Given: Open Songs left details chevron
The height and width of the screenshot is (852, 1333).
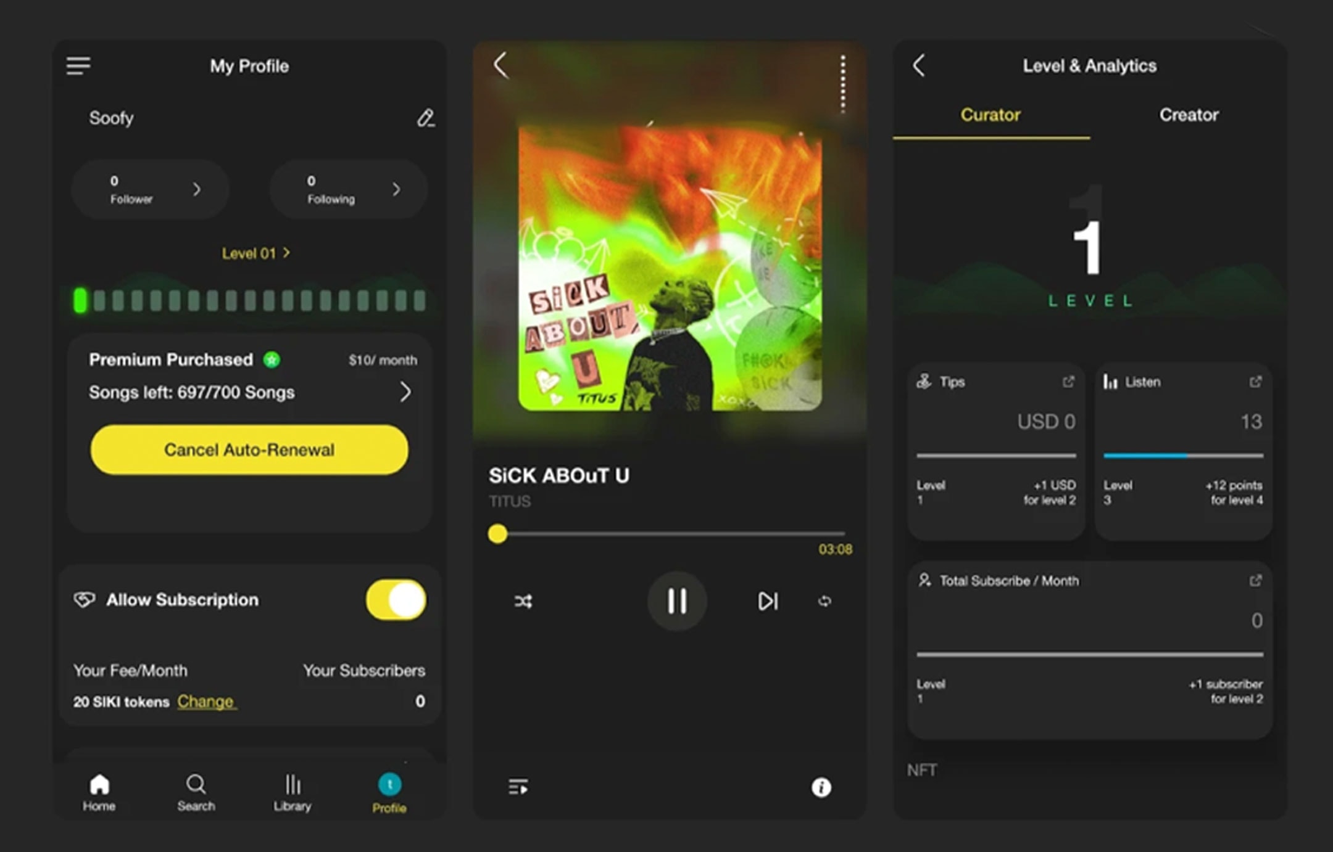Looking at the screenshot, I should tap(405, 391).
